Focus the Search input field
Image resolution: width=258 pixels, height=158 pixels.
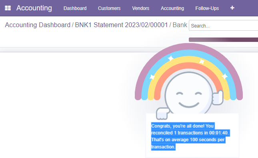tap(224, 26)
